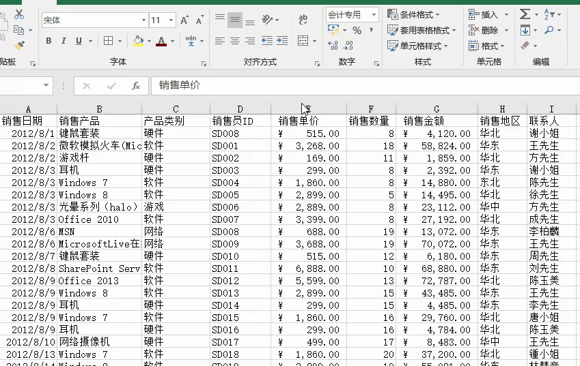Open the Name Box dropdown arrow
This screenshot has height=366, width=580.
pos(46,85)
